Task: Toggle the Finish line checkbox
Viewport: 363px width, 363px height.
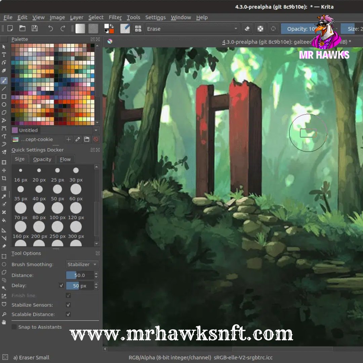Action: (x=68, y=295)
